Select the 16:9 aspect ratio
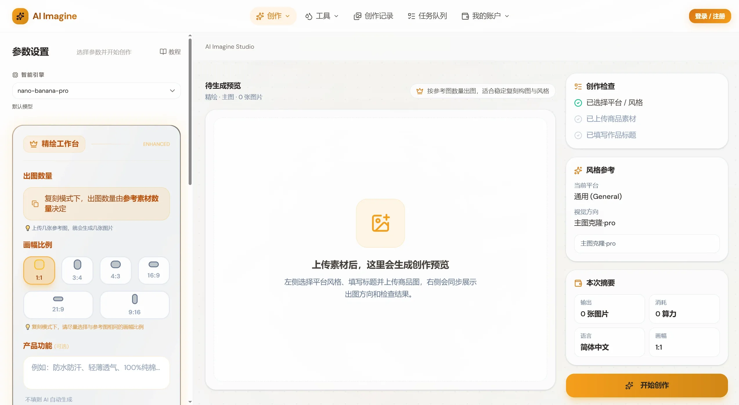 pyautogui.click(x=154, y=270)
